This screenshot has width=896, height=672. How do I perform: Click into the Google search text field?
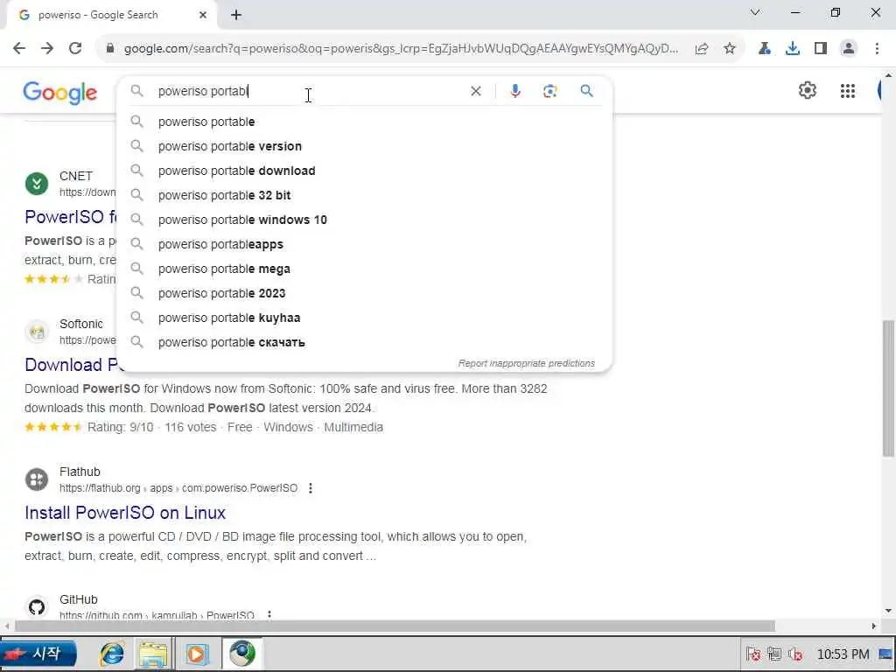coord(309,91)
